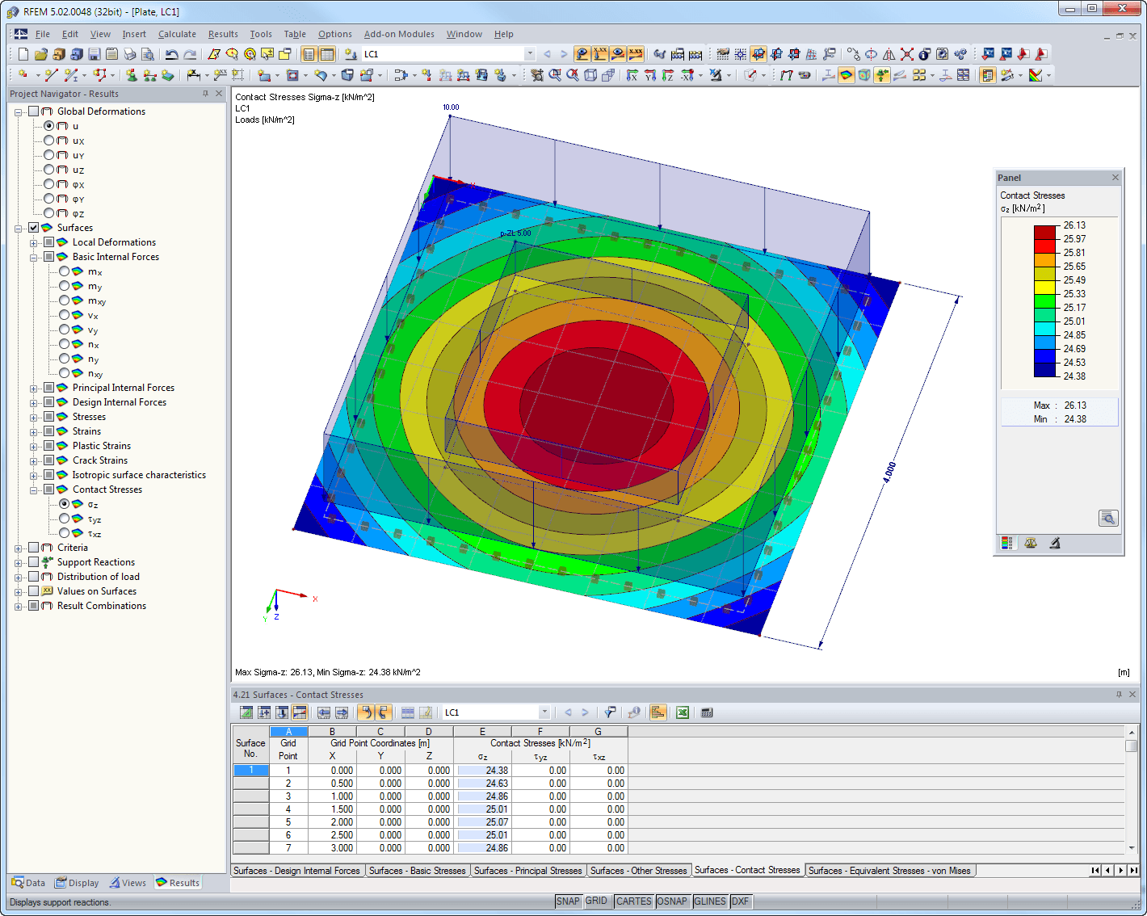This screenshot has width=1147, height=916.
Task: Click the red cross delete icon
Action: [906, 54]
